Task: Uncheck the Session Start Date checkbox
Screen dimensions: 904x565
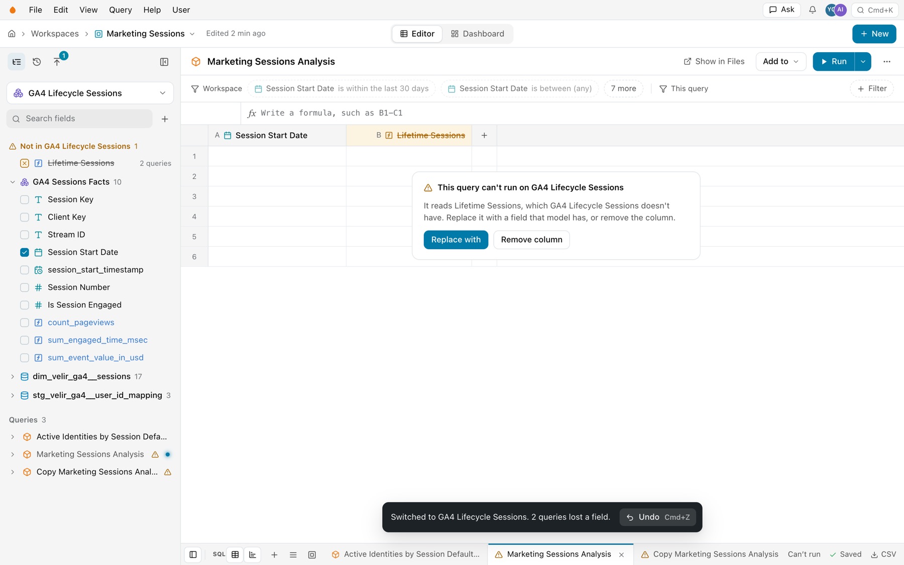Action: [25, 252]
